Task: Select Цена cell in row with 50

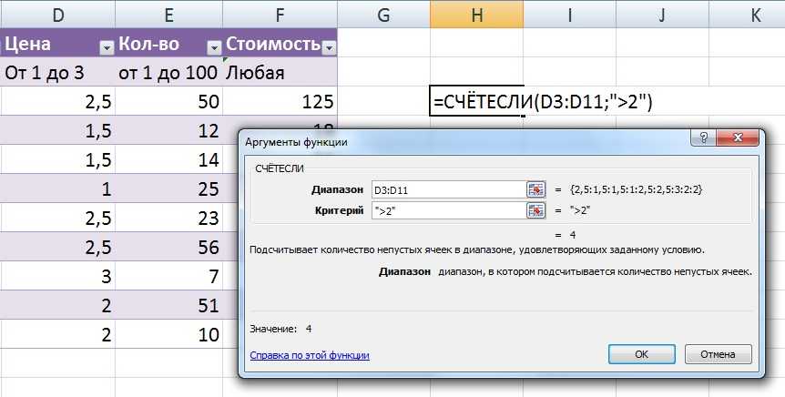Action: pyautogui.click(x=57, y=101)
